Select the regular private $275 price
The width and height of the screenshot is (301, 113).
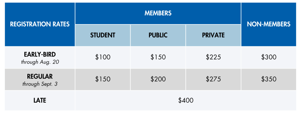[213, 79]
